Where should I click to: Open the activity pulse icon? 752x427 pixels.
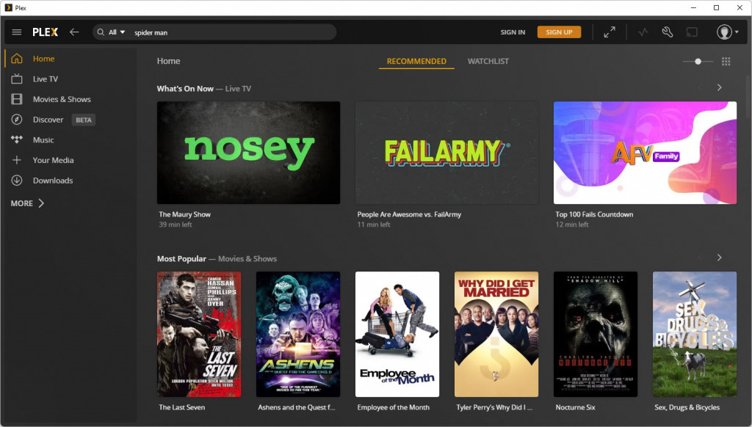point(643,32)
